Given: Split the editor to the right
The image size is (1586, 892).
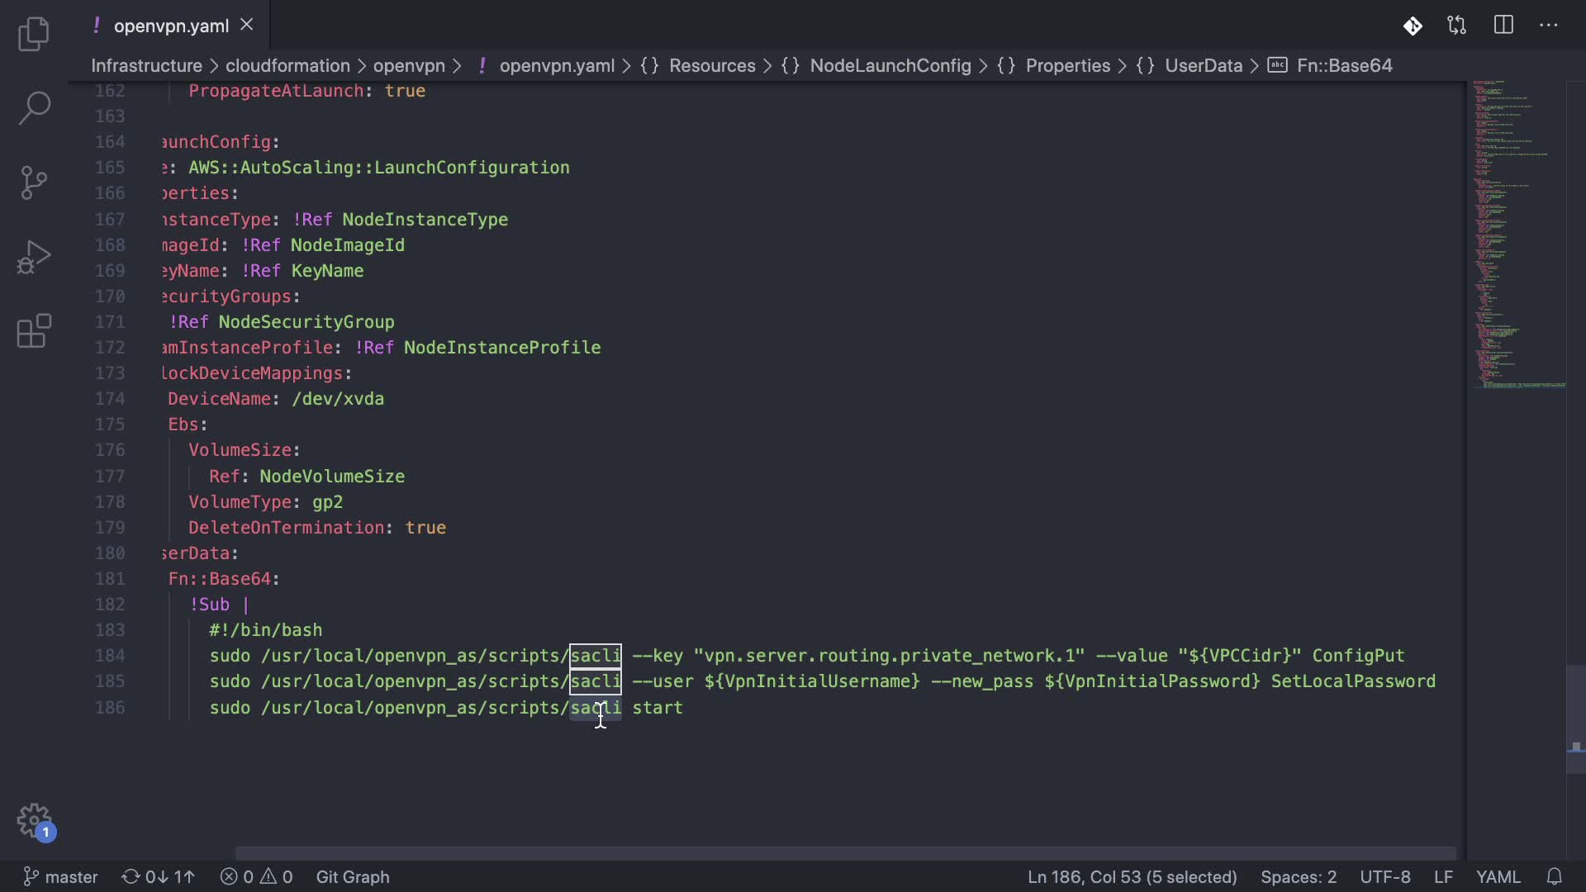Looking at the screenshot, I should [1503, 26].
